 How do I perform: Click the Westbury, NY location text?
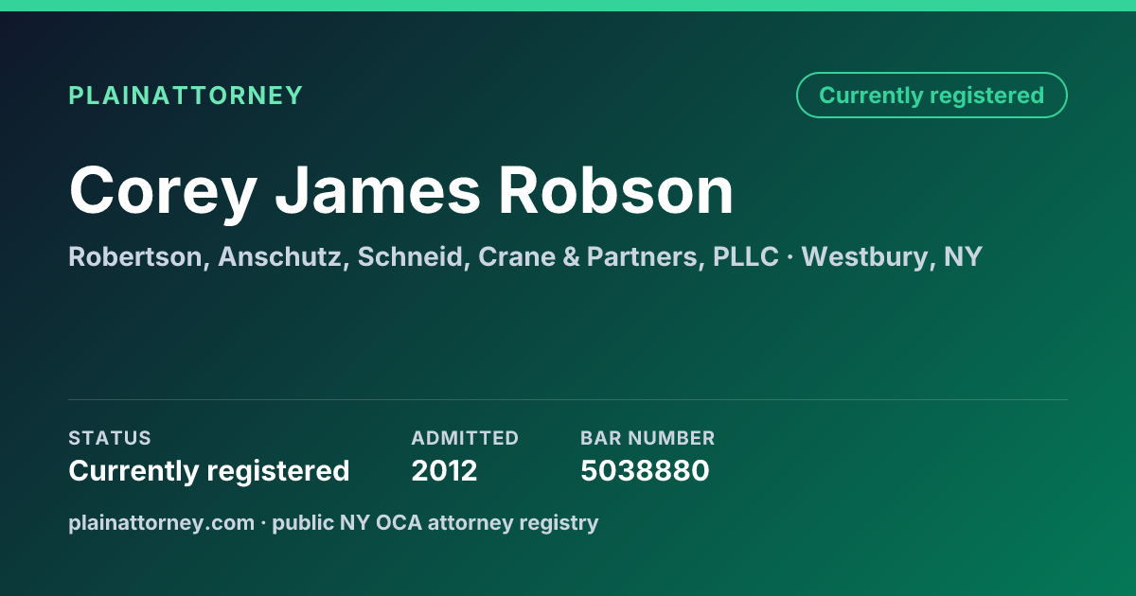point(892,256)
